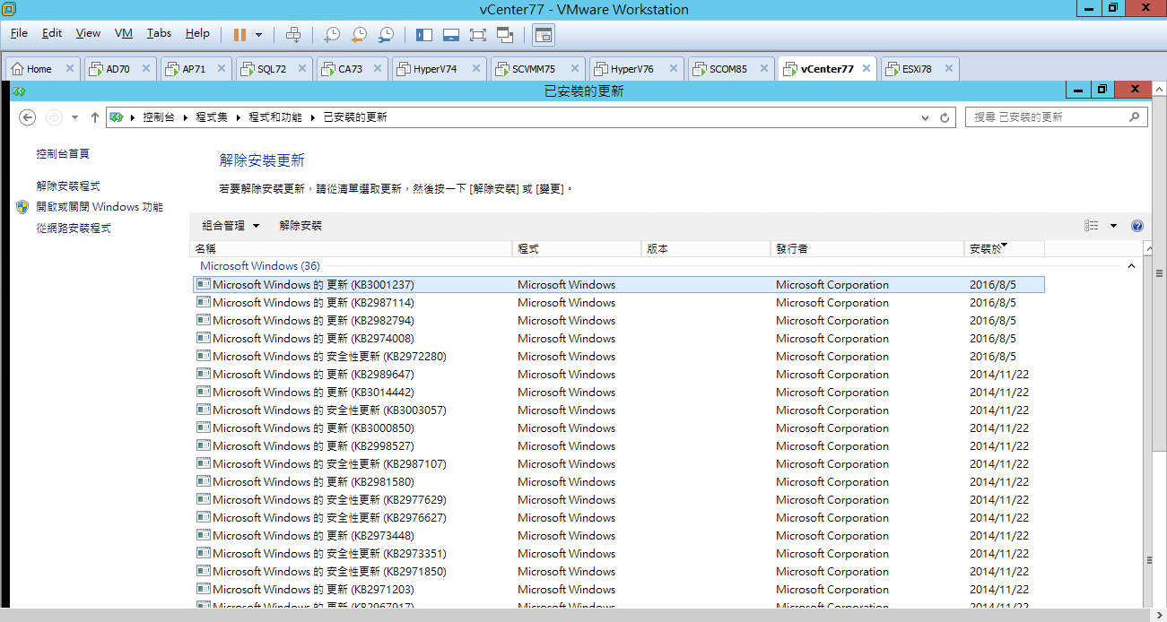The height and width of the screenshot is (622, 1167).
Task: Select update KB2971203 row
Action: (619, 590)
